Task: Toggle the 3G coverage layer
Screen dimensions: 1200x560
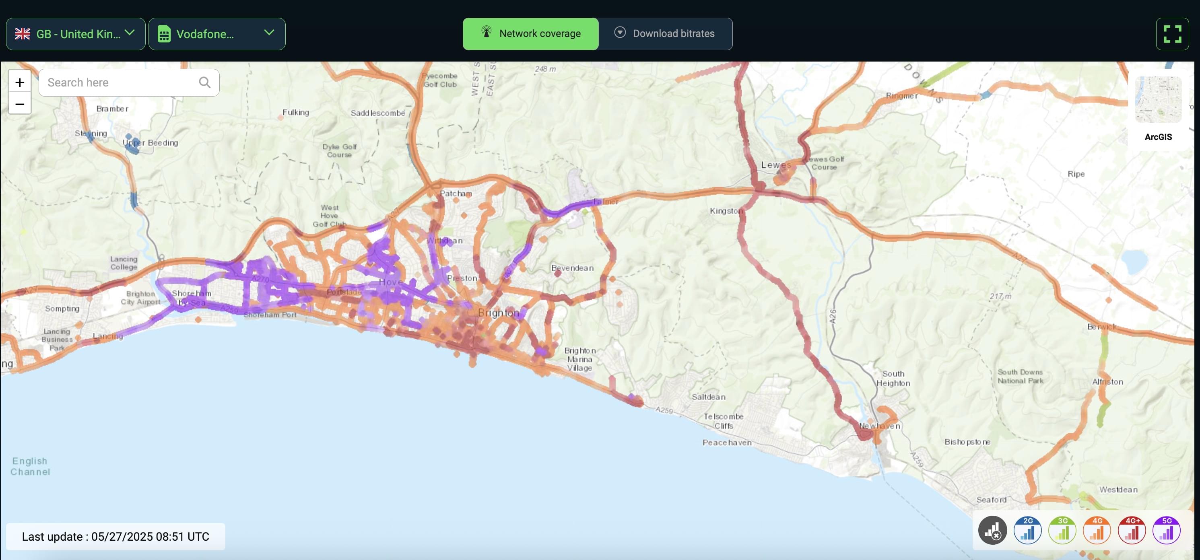Action: point(1062,530)
